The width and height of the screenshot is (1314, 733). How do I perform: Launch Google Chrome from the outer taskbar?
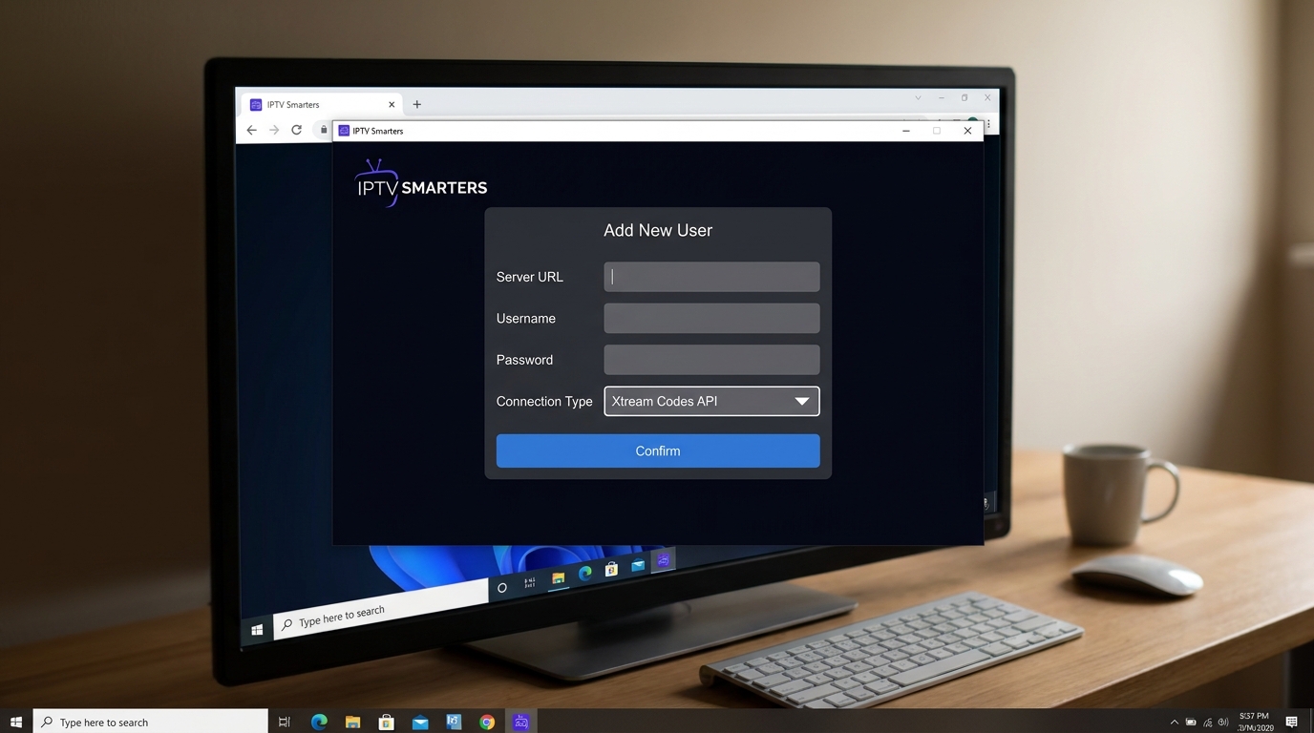coord(487,722)
